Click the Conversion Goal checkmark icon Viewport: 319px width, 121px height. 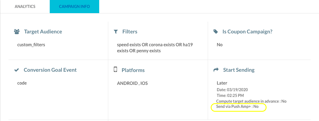[16, 70]
